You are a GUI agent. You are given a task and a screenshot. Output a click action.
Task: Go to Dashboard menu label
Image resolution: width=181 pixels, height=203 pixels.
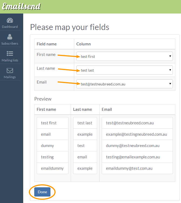pos(10,27)
